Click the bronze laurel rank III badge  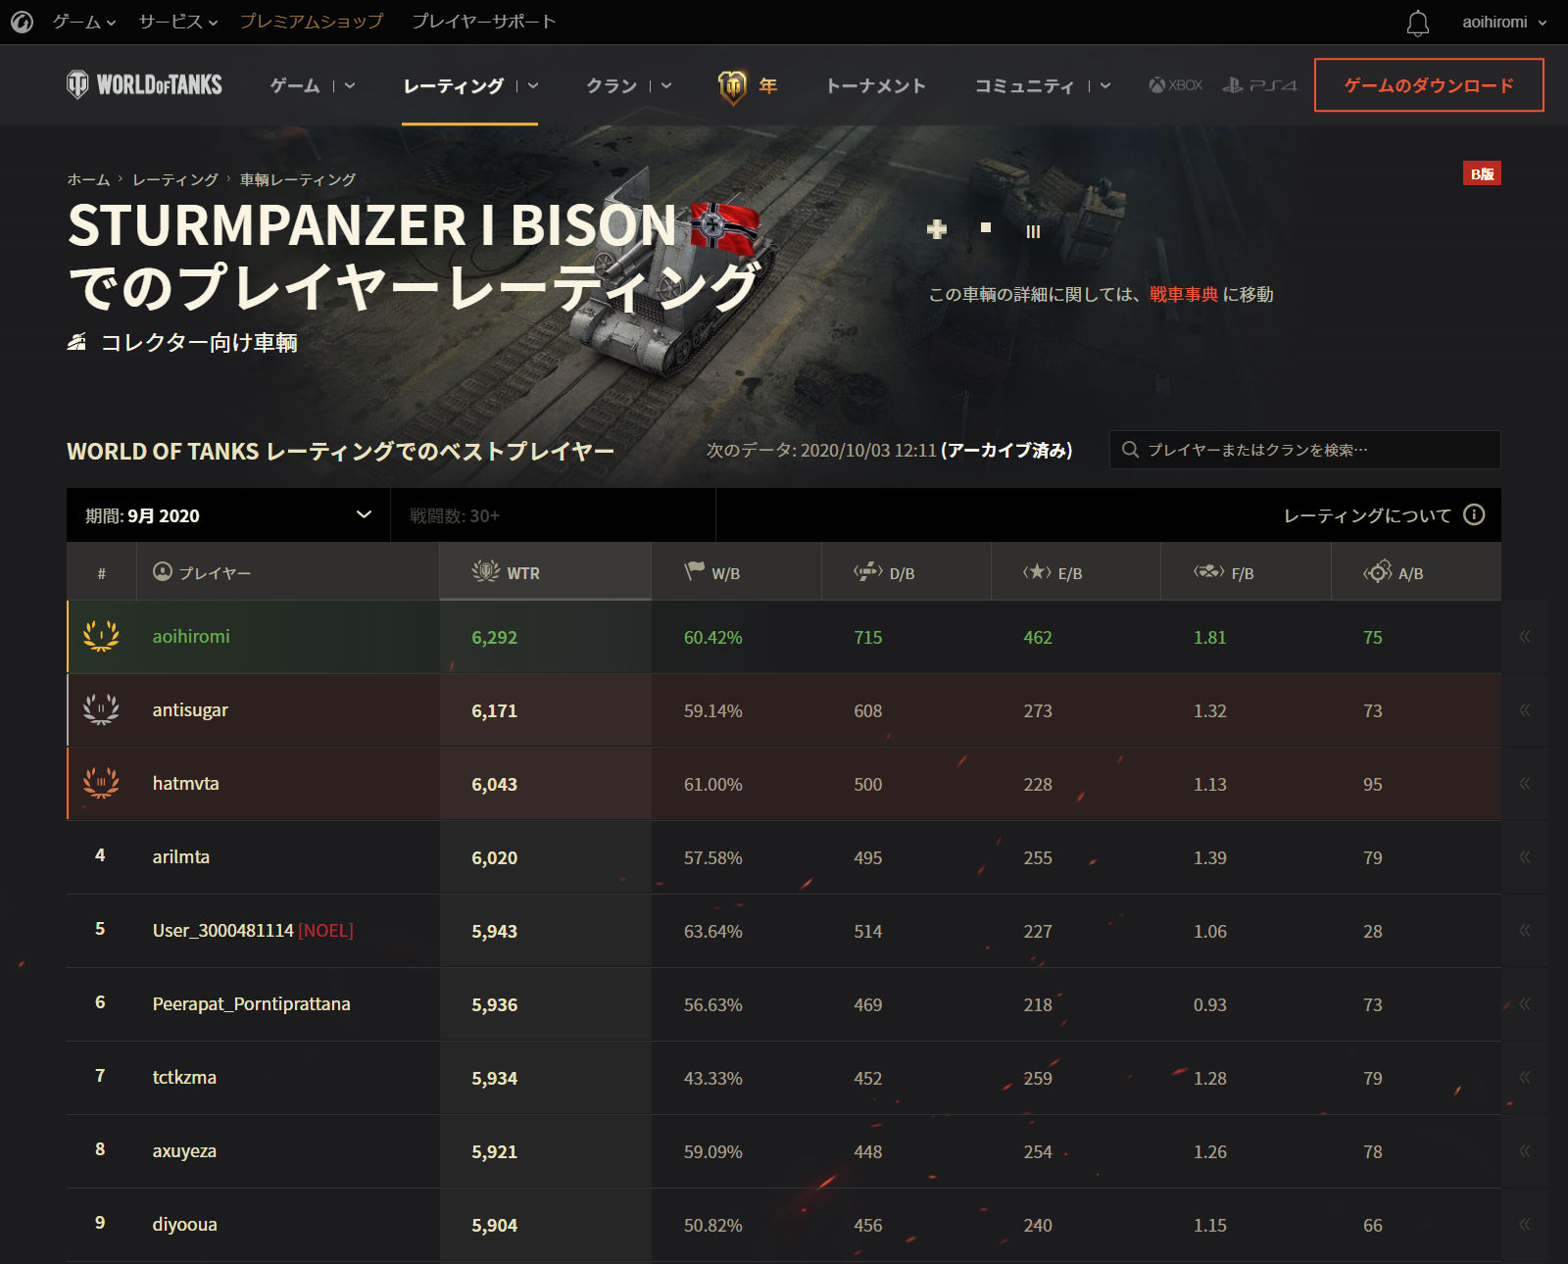[101, 783]
